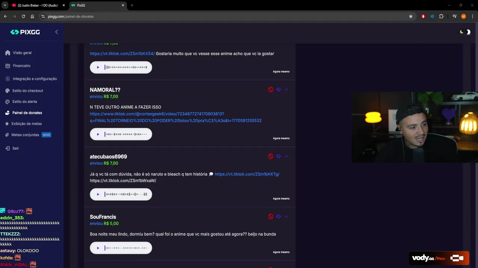The image size is (478, 268).
Task: Click the red hand blocker extension icon
Action: coord(423,16)
